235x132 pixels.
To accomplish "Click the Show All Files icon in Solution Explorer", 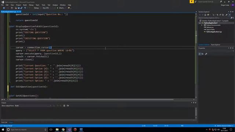I will tap(223, 15).
